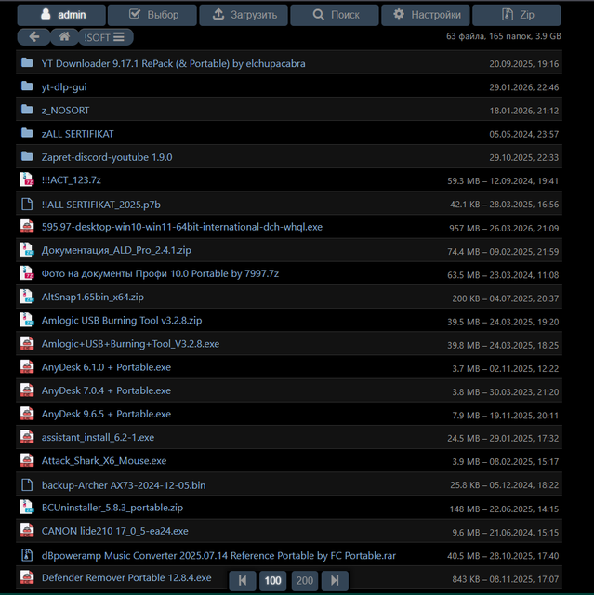Select page 200 in pagination
The height and width of the screenshot is (595, 594).
pyautogui.click(x=304, y=580)
